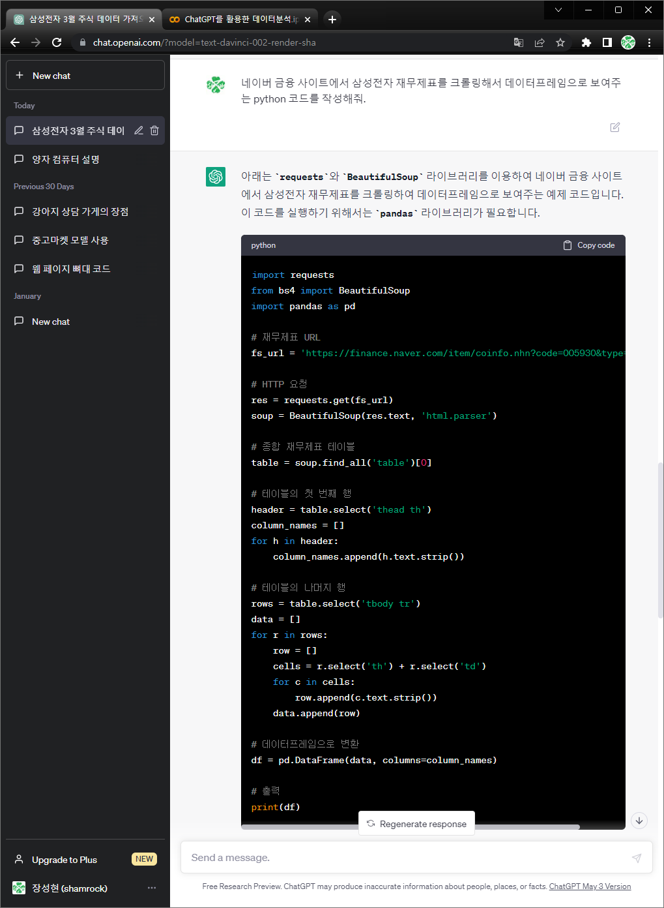Click the address bar URL chat.openai.com
The height and width of the screenshot is (908, 664).
coord(204,42)
